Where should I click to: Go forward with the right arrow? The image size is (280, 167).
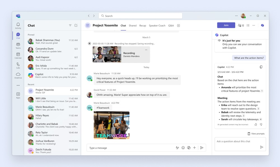(x=94, y=16)
